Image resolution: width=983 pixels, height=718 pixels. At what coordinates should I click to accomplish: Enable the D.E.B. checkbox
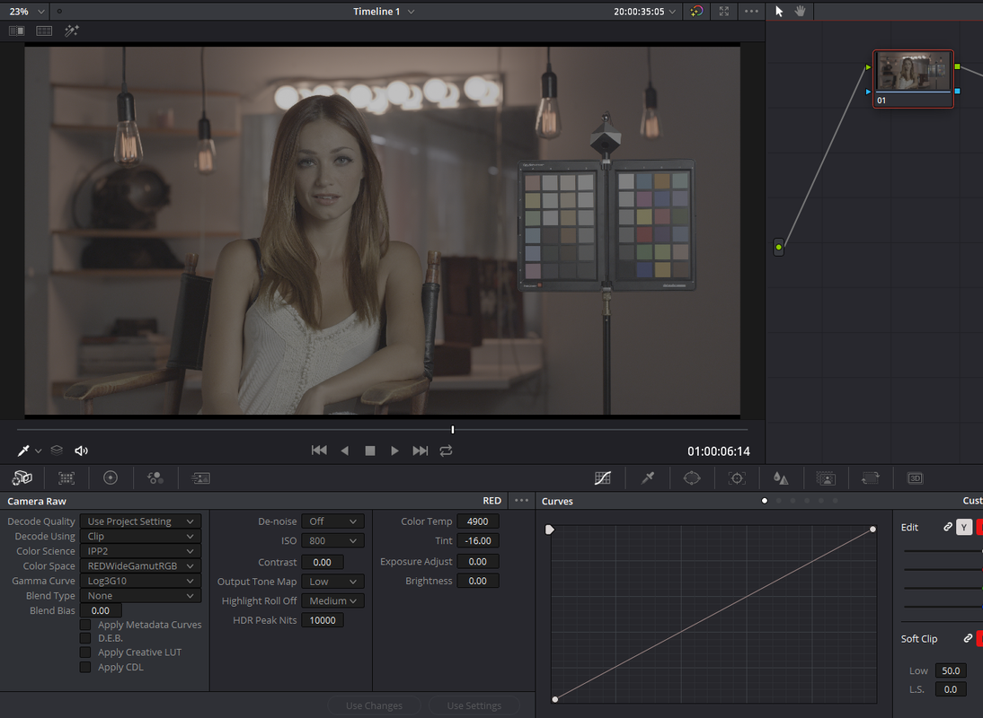tap(85, 638)
